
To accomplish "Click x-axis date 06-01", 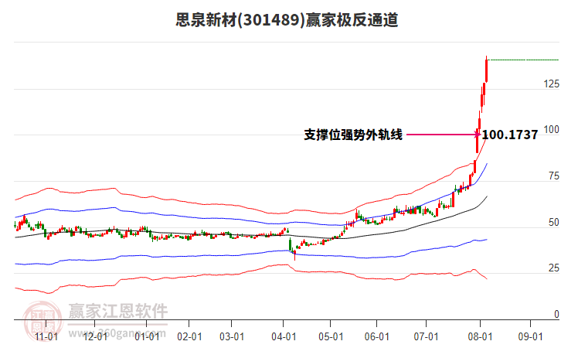I will coord(377,337).
